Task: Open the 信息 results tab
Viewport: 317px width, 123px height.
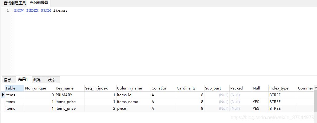Action: (7, 80)
